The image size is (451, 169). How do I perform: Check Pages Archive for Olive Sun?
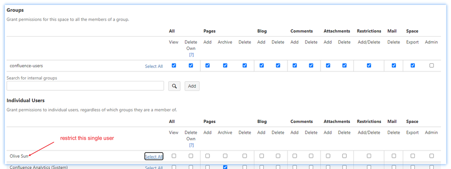click(225, 156)
